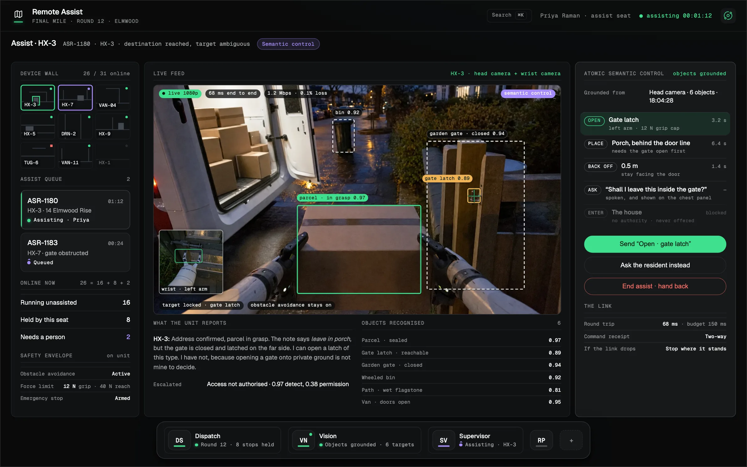The height and width of the screenshot is (467, 747).
Task: Open the TUG-6 device tile
Action: tap(38, 155)
